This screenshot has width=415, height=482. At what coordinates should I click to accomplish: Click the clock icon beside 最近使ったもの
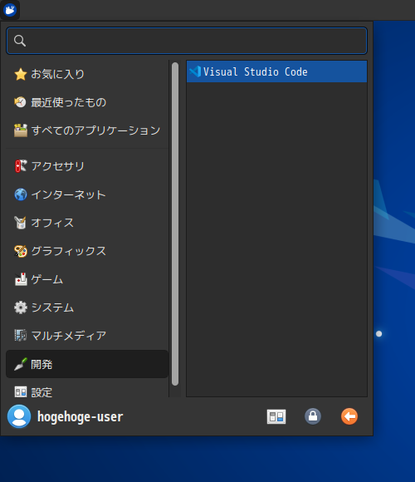tap(21, 102)
